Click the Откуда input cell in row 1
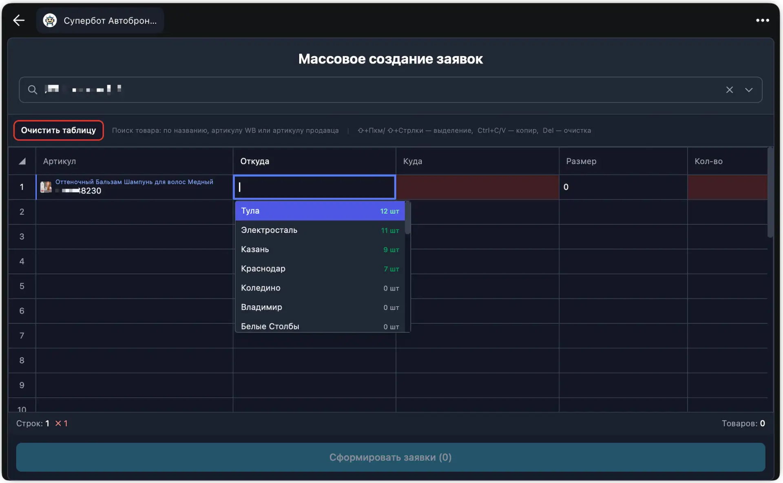This screenshot has width=783, height=483. 314,187
